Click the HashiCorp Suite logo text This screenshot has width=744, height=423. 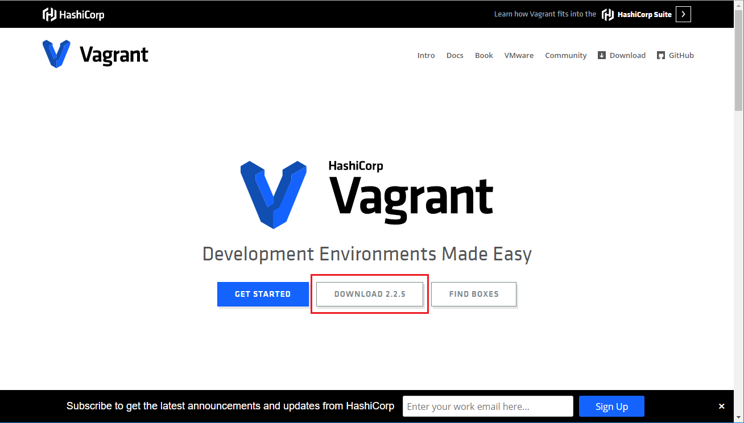pos(637,14)
